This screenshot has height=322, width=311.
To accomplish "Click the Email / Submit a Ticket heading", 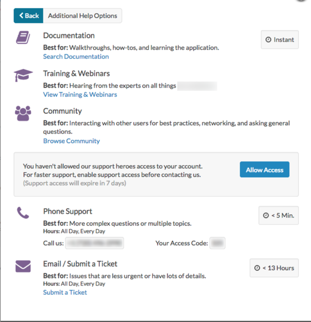I will [80, 264].
